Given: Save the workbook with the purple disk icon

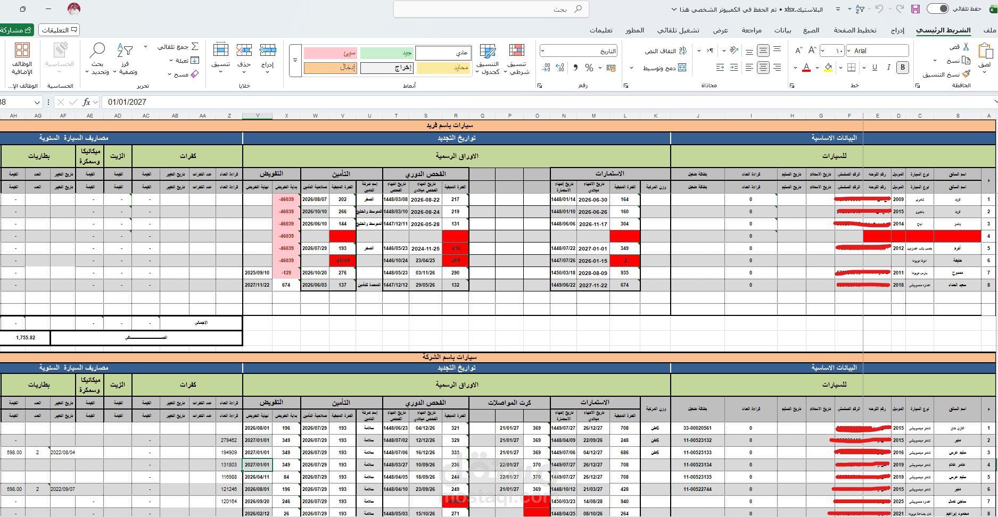Looking at the screenshot, I should [915, 9].
